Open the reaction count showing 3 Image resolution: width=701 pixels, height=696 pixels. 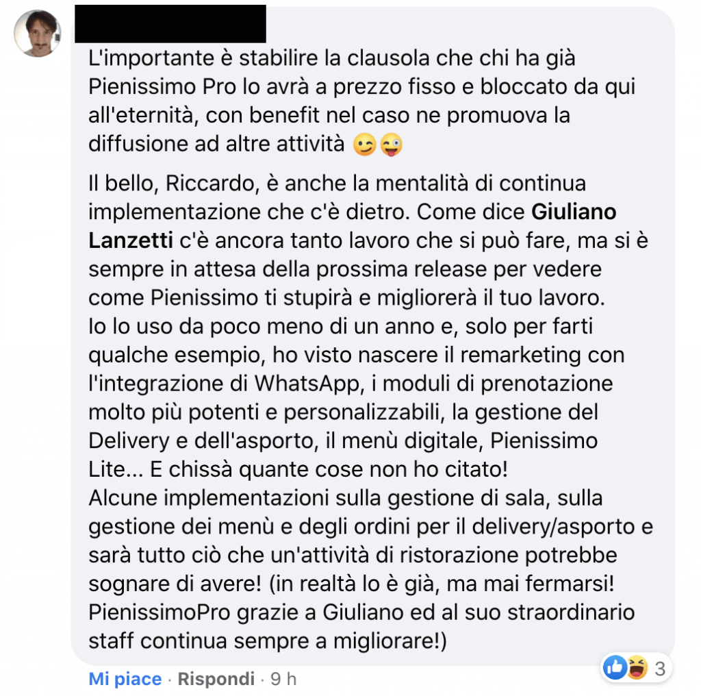660,669
